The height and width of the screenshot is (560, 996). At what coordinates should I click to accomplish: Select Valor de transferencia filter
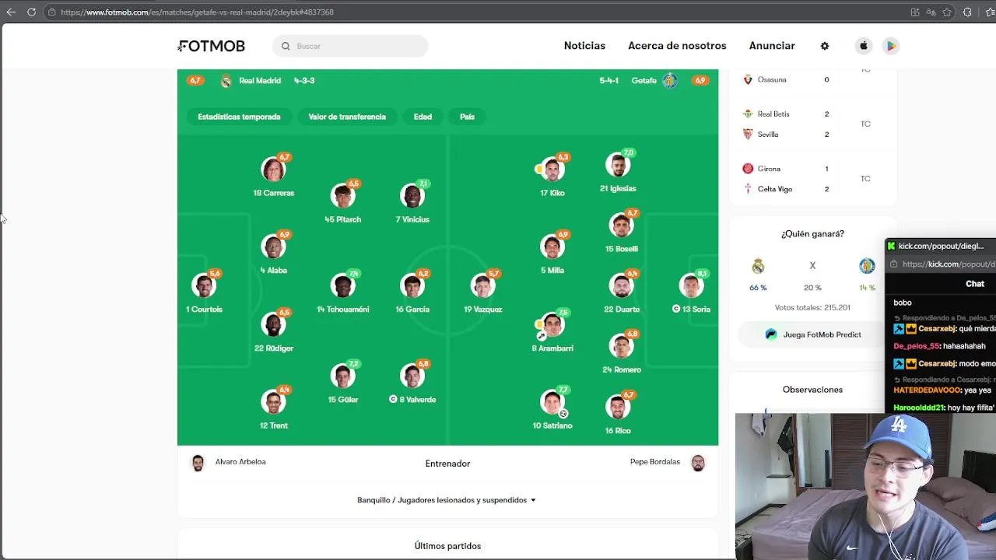point(347,117)
